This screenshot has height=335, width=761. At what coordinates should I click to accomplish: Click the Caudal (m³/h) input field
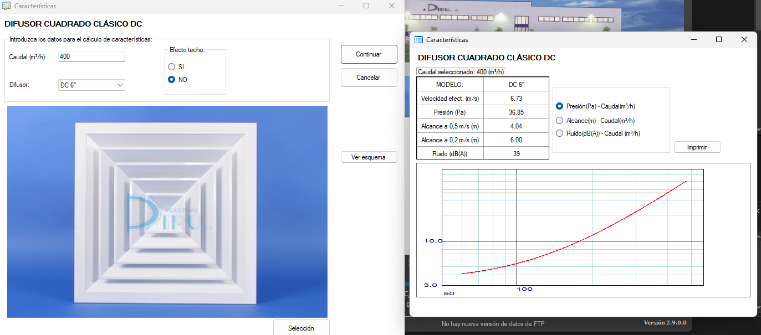coord(91,56)
